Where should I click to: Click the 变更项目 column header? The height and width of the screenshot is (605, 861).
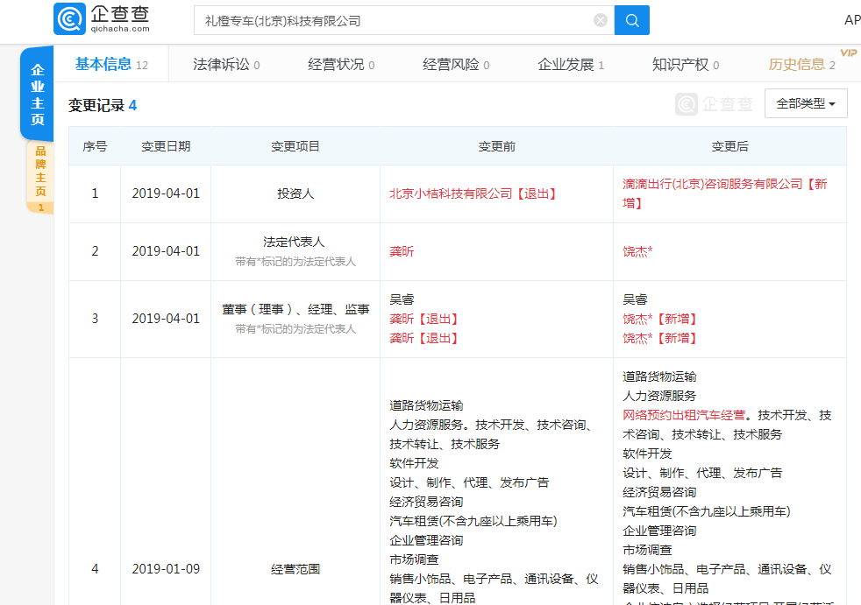295,146
